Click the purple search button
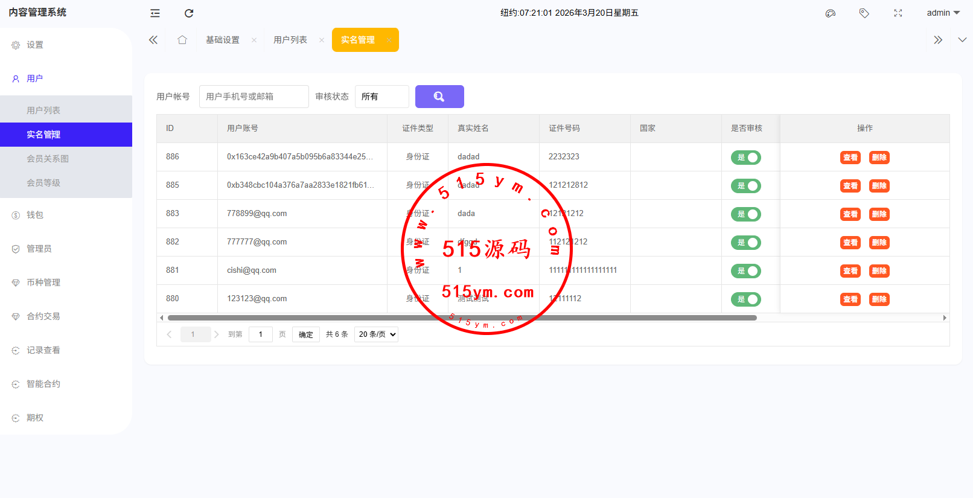The image size is (973, 498). tap(439, 97)
